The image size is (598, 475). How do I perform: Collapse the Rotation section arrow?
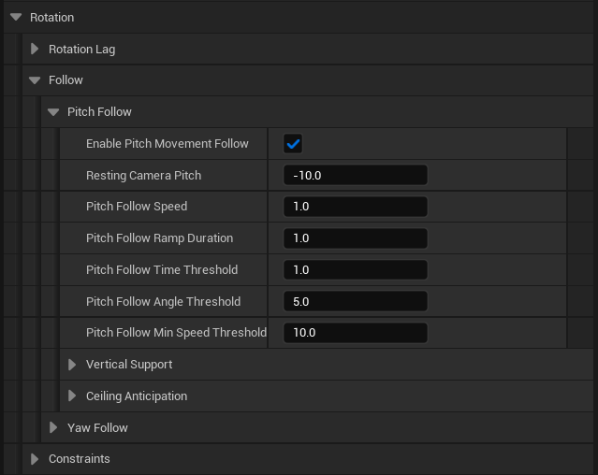click(x=16, y=17)
